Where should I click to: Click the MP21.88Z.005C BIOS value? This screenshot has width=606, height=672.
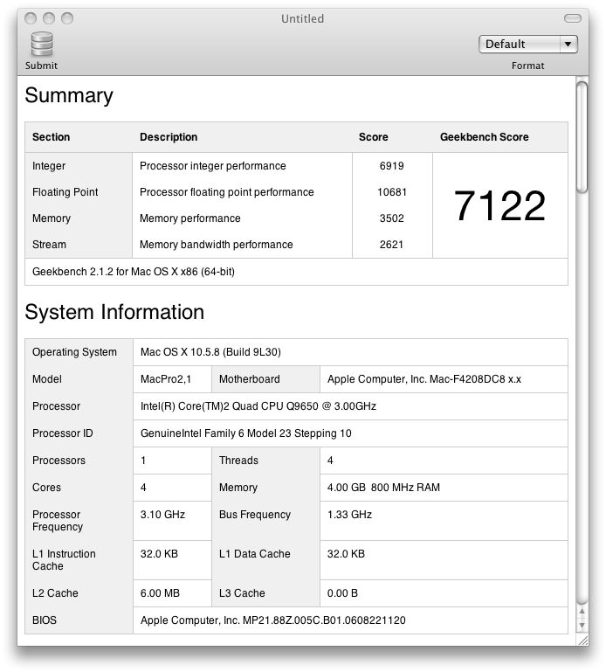tap(272, 620)
